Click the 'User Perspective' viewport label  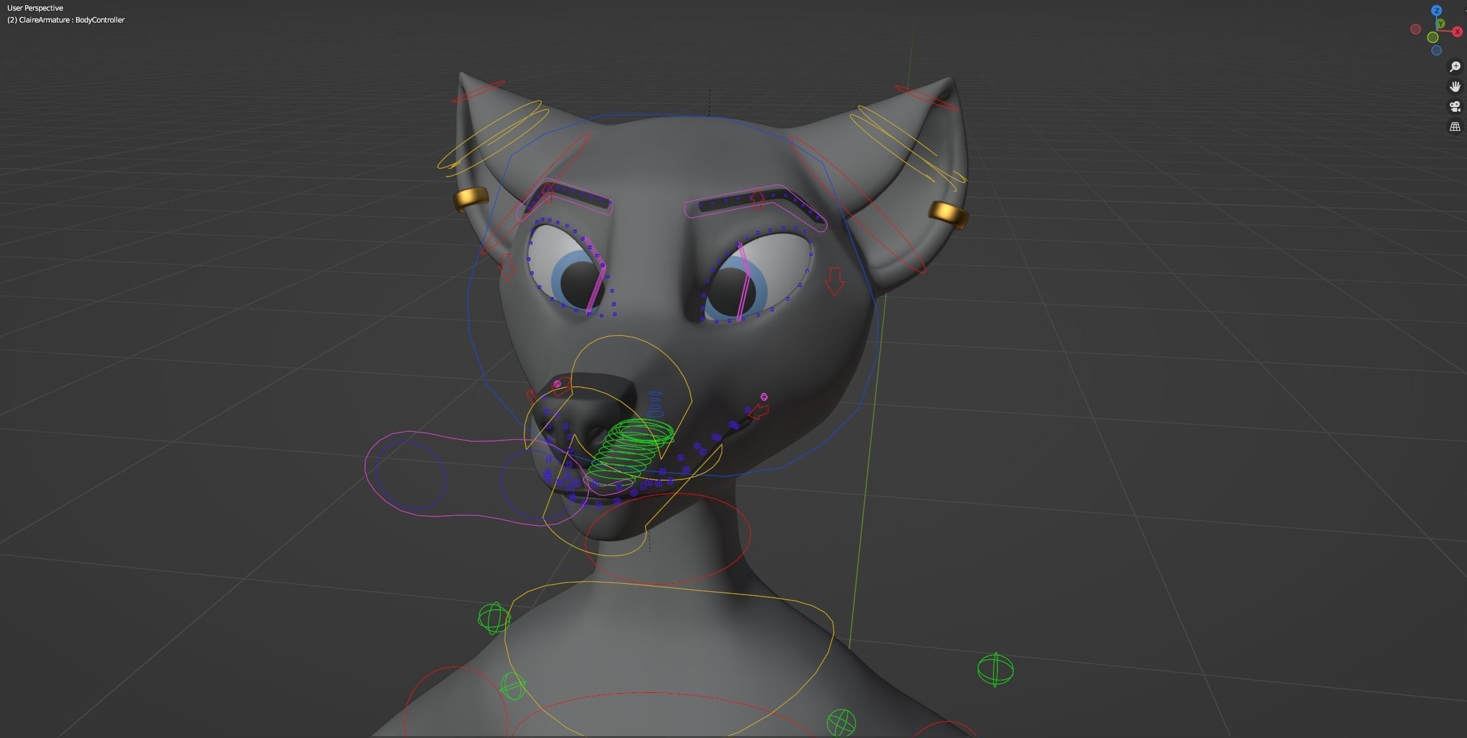click(35, 8)
